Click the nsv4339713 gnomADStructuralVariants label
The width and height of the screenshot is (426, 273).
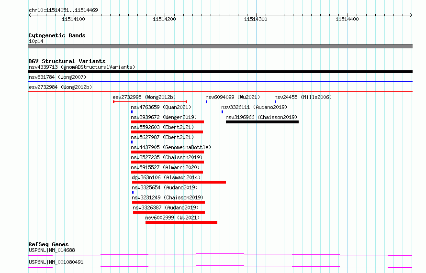click(x=82, y=67)
